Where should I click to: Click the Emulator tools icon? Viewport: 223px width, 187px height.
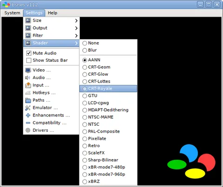tap(28, 108)
